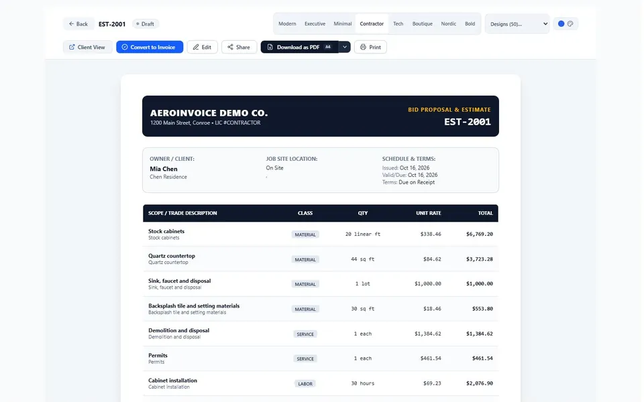Click the Draft status badge

pyautogui.click(x=146, y=24)
